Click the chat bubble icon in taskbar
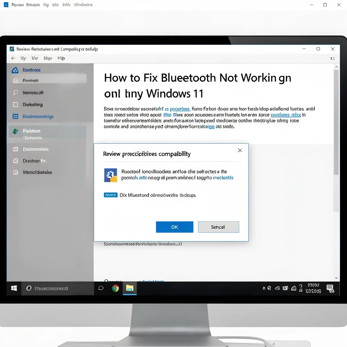This screenshot has height=347, width=347. [101, 288]
